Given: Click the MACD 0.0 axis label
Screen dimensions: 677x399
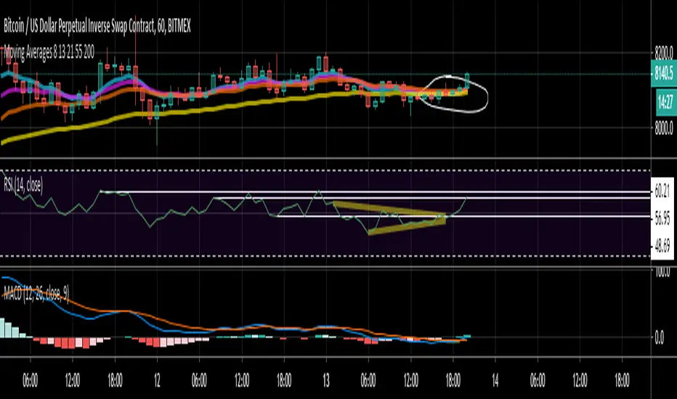Looking at the screenshot, I should click(x=660, y=338).
